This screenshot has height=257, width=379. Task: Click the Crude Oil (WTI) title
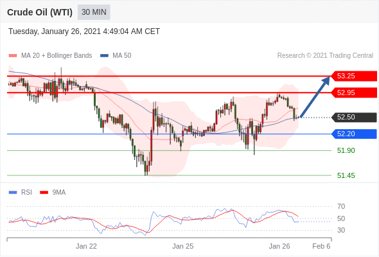point(40,12)
